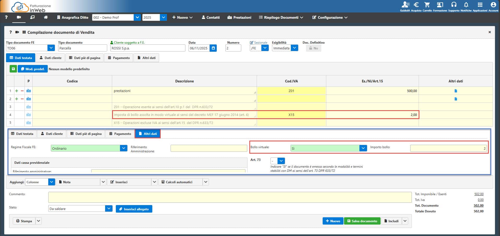Click the green plus on row 1
This screenshot has width=500, height=236.
[x=17, y=91]
